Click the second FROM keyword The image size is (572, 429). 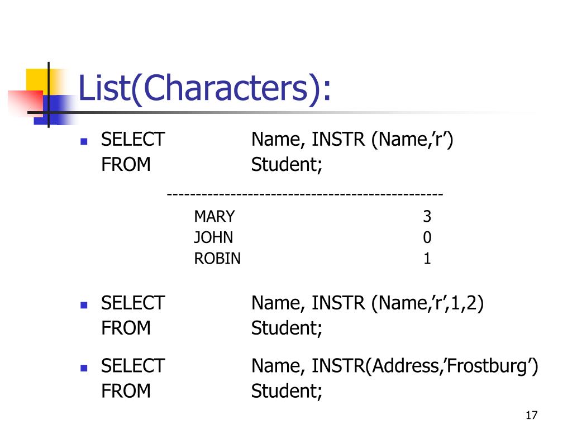coord(126,328)
